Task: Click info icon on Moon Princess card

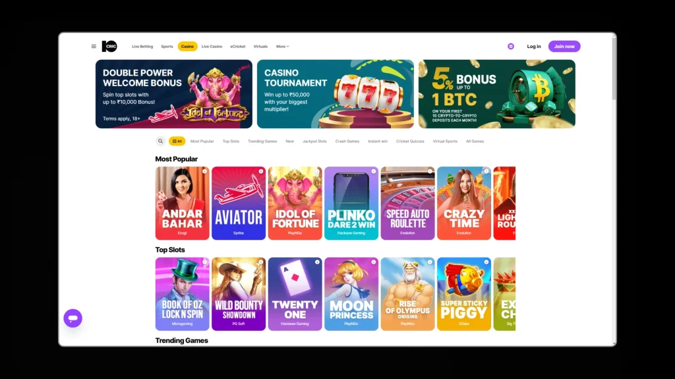Action: click(374, 262)
